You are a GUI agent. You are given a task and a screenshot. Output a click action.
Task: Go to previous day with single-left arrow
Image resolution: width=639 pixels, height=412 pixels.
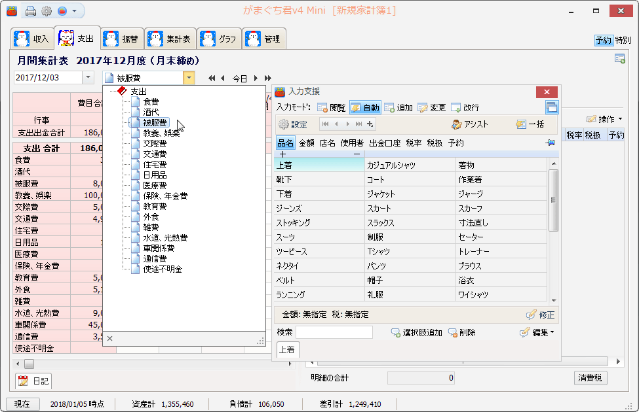point(223,78)
